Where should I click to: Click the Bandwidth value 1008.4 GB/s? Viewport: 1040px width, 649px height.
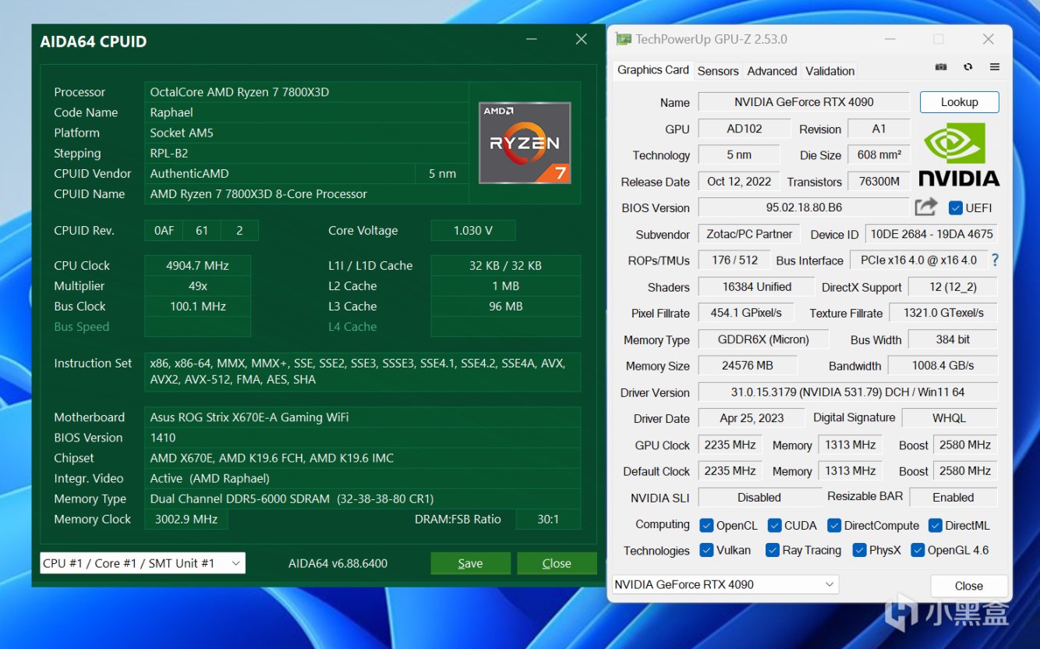(x=943, y=366)
